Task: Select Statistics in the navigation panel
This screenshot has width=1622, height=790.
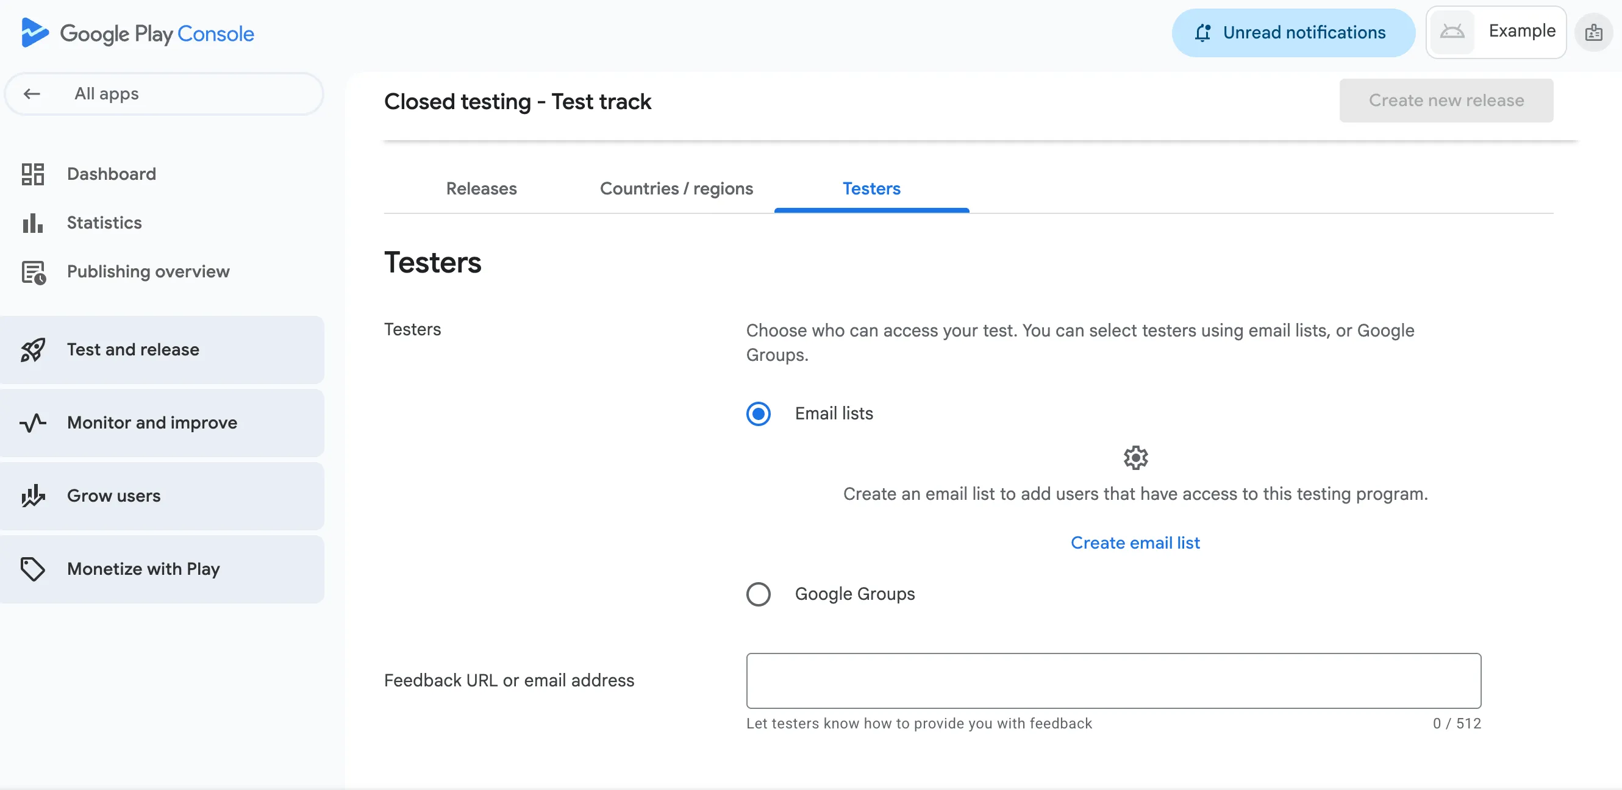Action: 104,222
